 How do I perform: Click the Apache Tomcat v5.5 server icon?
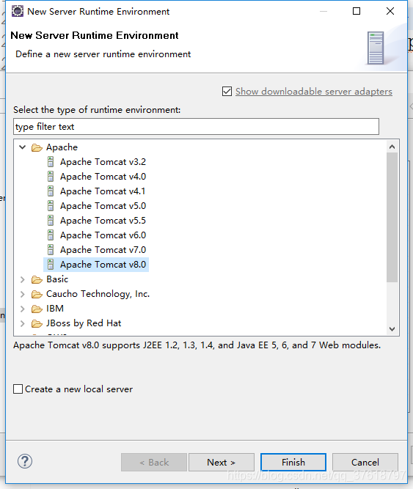tap(51, 221)
